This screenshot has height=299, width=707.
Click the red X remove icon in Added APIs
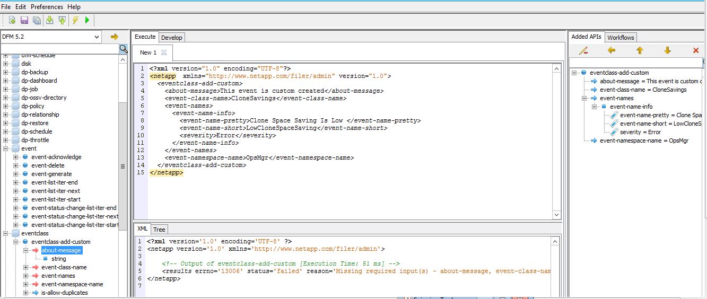[696, 50]
